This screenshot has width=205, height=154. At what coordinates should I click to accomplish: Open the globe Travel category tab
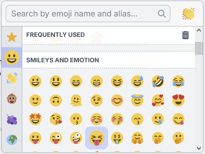coord(12,140)
